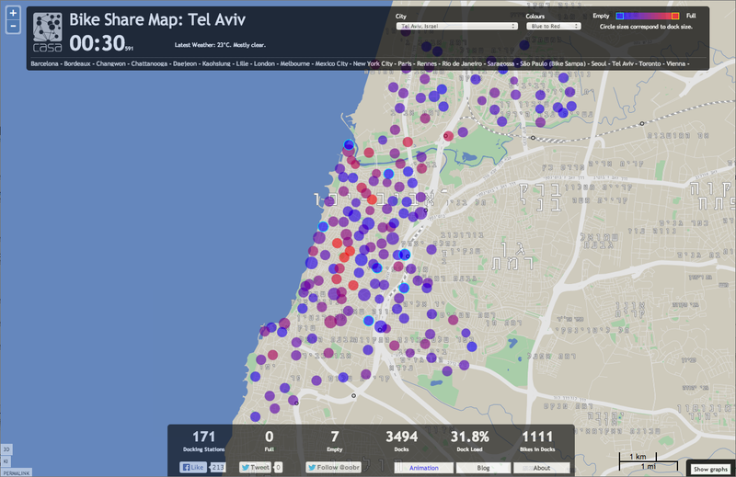Screen dimensions: 736x477
Task: Open the Mexico City link
Action: click(x=331, y=63)
